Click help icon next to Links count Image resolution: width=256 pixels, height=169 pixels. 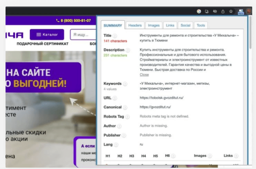(236, 156)
